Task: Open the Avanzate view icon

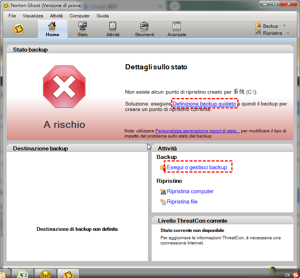Action: click(177, 26)
